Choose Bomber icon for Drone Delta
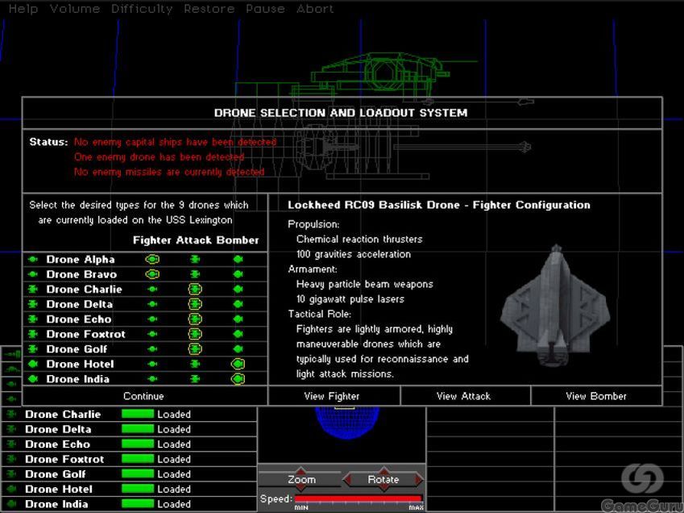Viewport: 684px width, 513px height. pos(238,304)
